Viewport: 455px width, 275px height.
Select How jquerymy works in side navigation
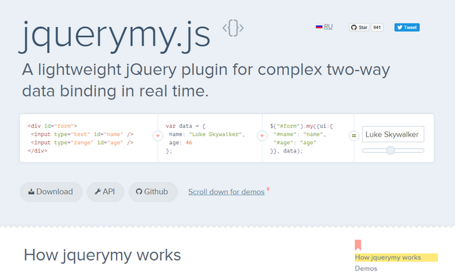[387, 257]
